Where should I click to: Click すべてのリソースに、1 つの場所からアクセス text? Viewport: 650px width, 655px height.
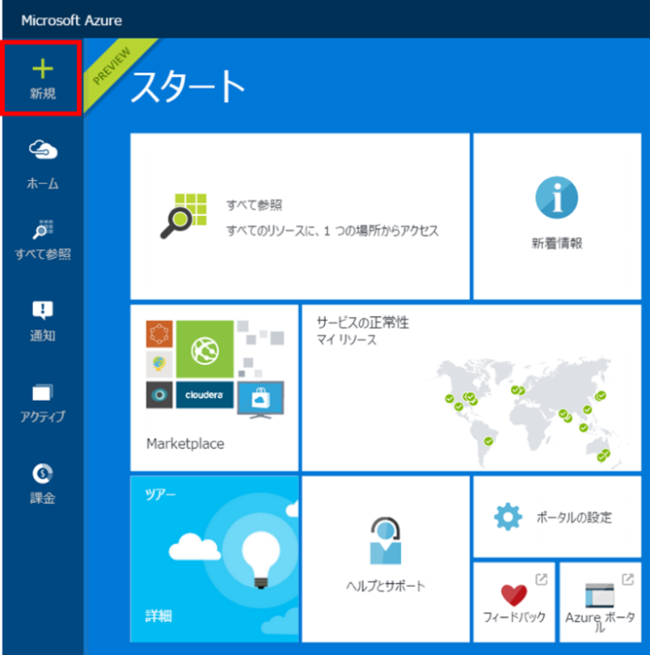333,230
